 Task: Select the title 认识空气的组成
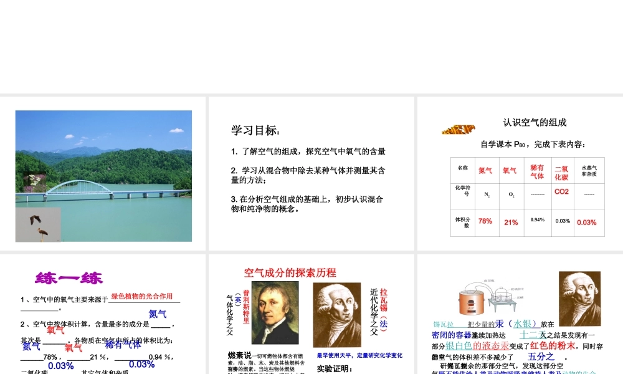click(x=535, y=122)
